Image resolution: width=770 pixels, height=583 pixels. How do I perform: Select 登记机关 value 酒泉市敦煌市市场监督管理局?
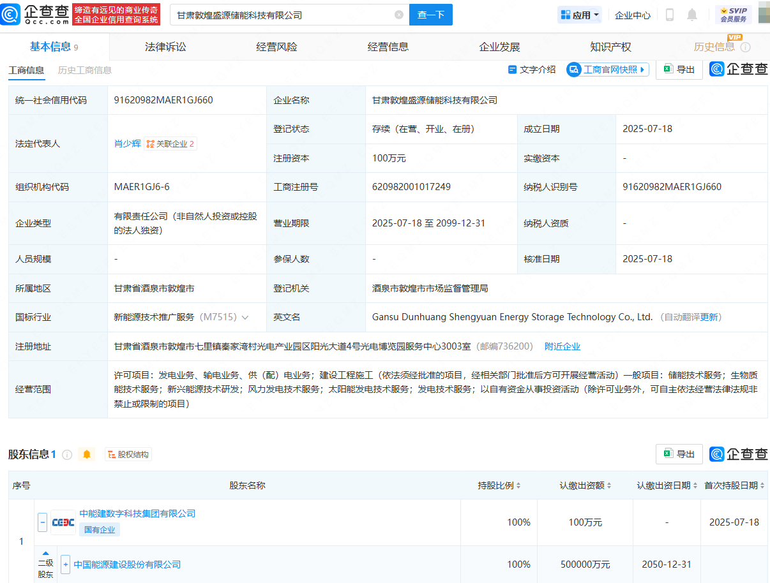[430, 288]
